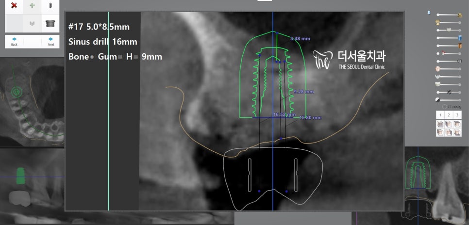Click the Next arrow button

(x=50, y=41)
